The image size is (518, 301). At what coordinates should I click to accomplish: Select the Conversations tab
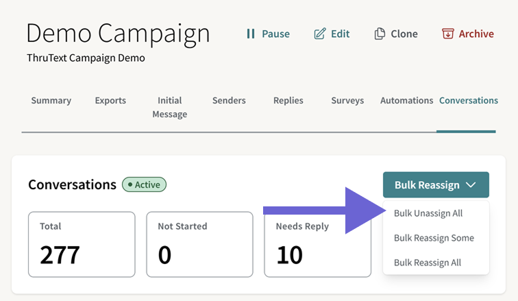pos(469,100)
